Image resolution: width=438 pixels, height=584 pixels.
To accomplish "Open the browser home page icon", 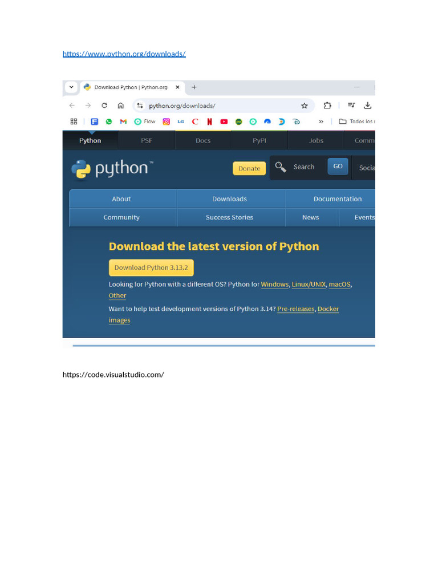I will [x=121, y=106].
